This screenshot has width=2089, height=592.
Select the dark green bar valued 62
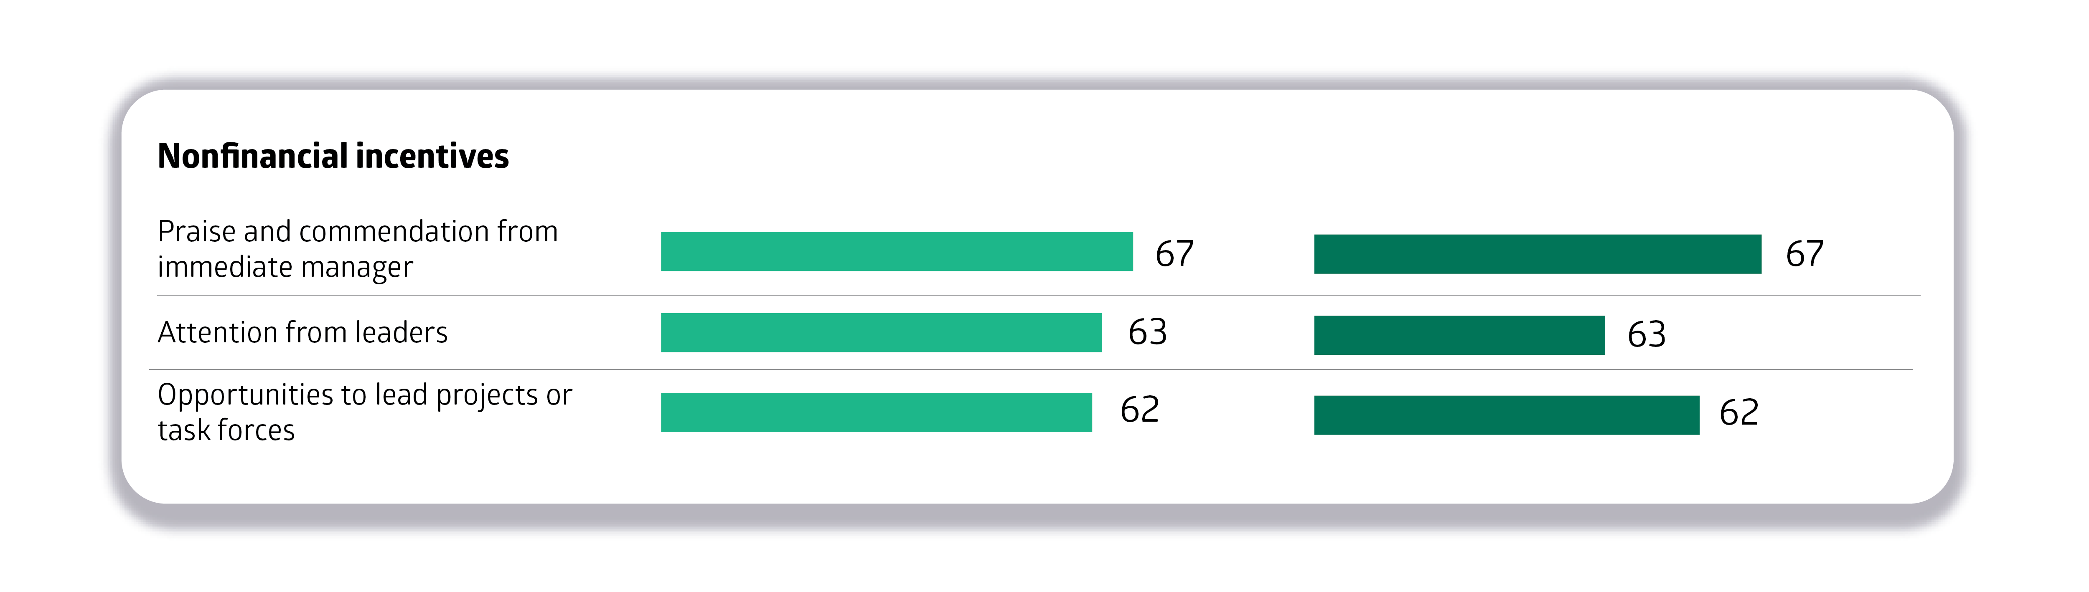[1506, 415]
